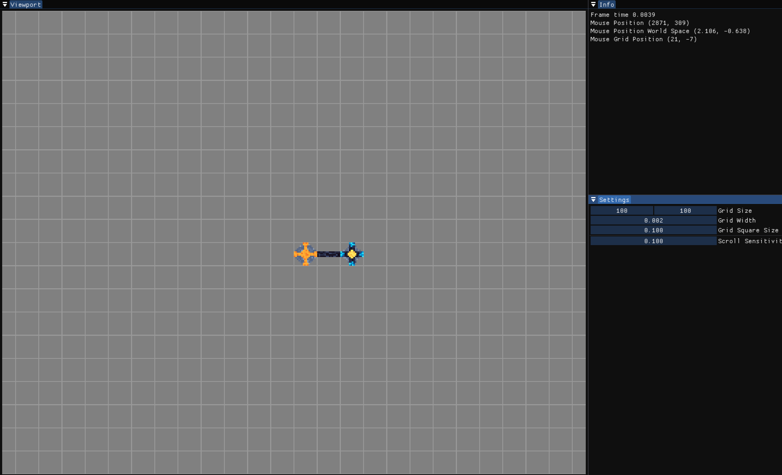Select the Info tab label
Screen dimensions: 782x475
pyautogui.click(x=606, y=4)
